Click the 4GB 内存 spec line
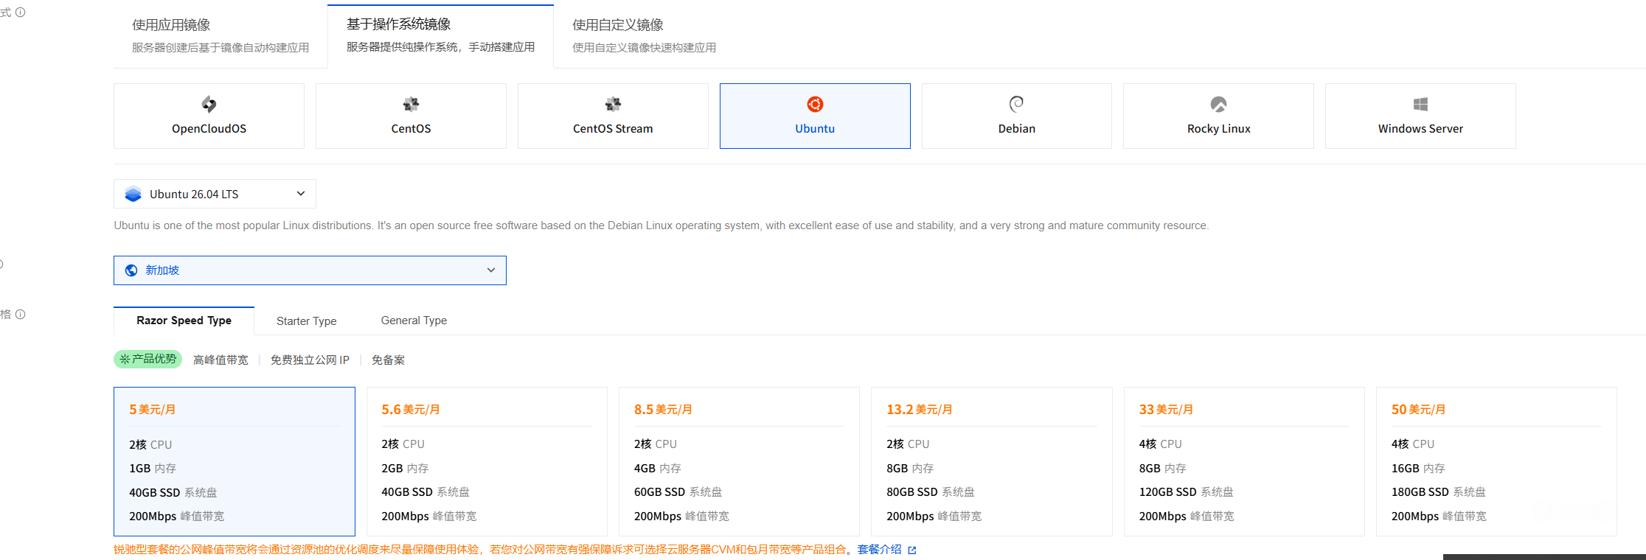 [658, 469]
